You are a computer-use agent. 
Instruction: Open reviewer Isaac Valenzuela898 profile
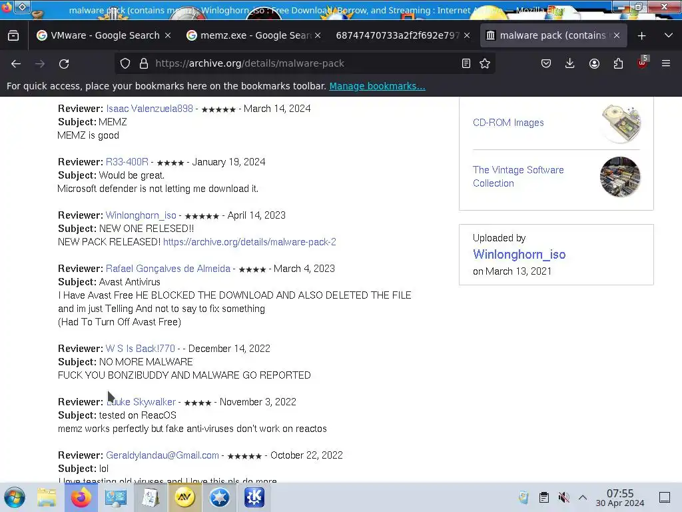[150, 109]
